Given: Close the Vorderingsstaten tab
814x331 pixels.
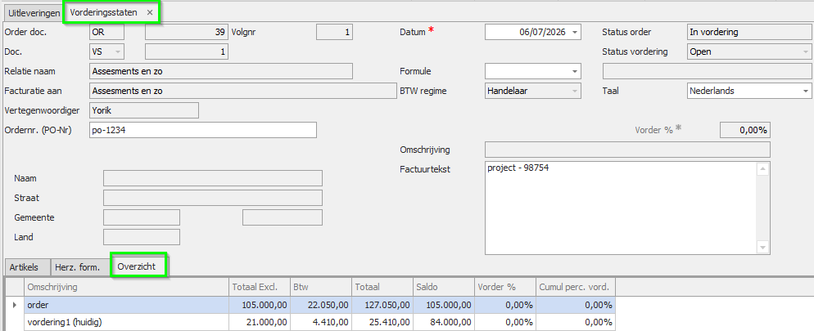Looking at the screenshot, I should (150, 13).
